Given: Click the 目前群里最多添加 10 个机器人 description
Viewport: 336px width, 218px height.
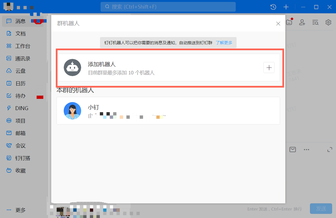Looking at the screenshot, I should click(121, 73).
